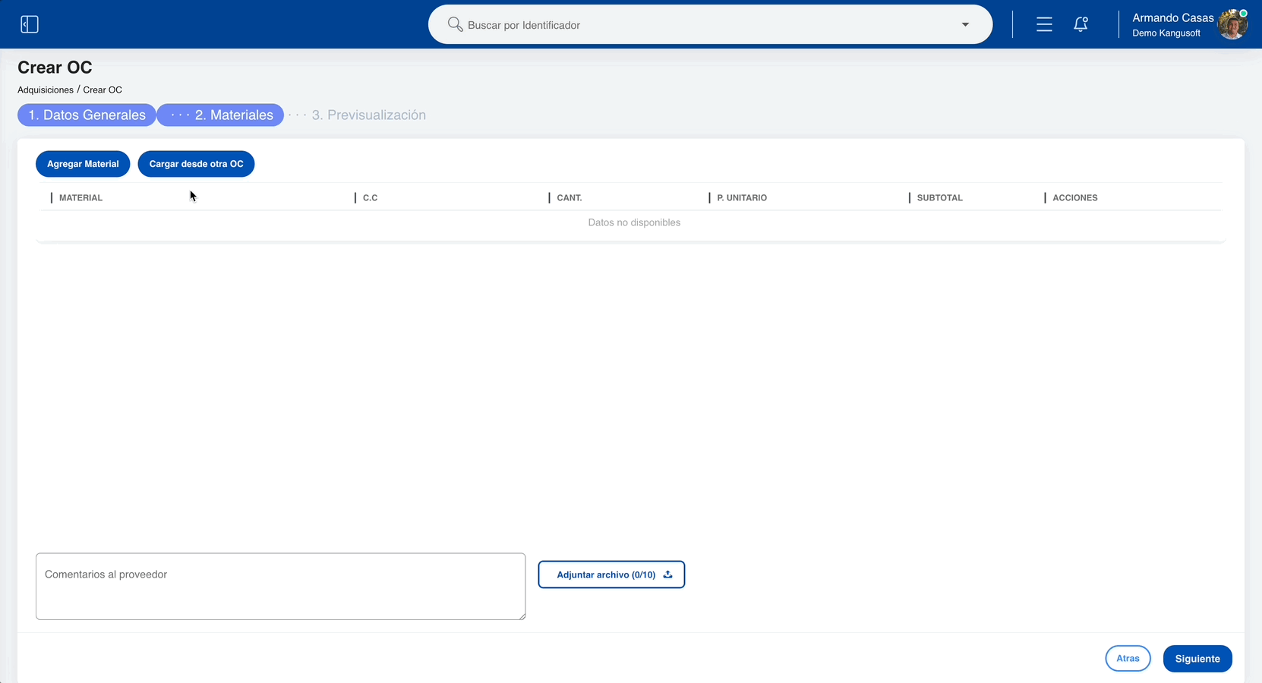Click the SUBTOTAL column header

click(x=939, y=197)
